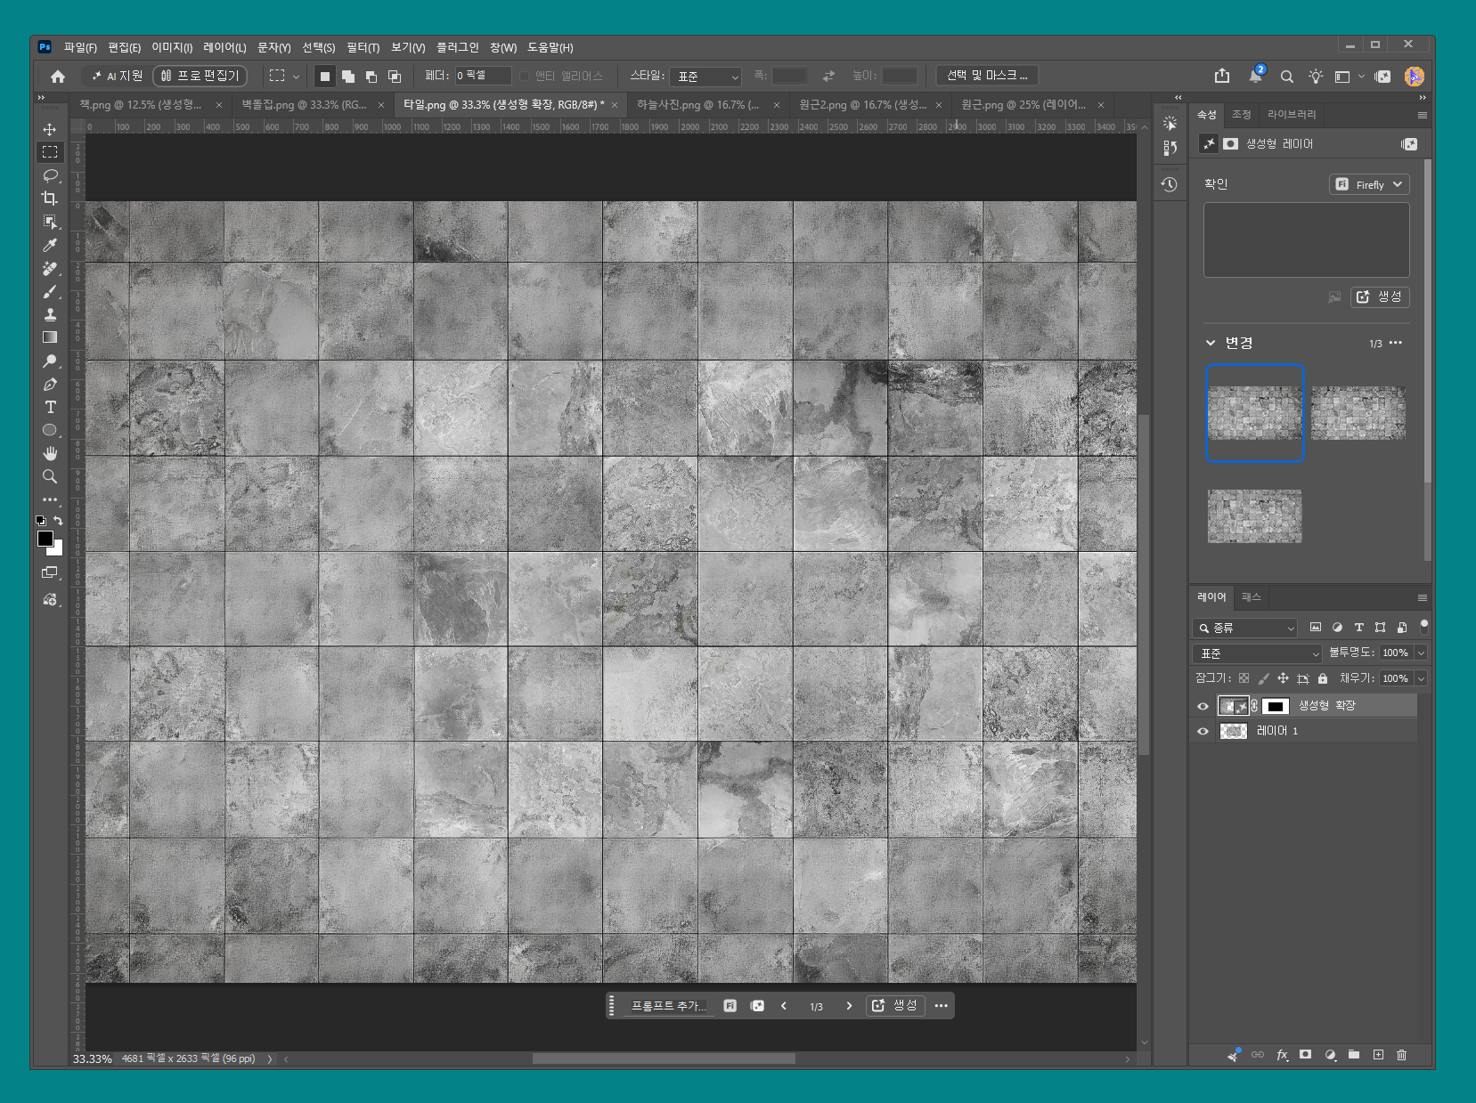Viewport: 1476px width, 1103px height.
Task: Open layer blend mode 표준 dropdown
Action: pos(1257,653)
